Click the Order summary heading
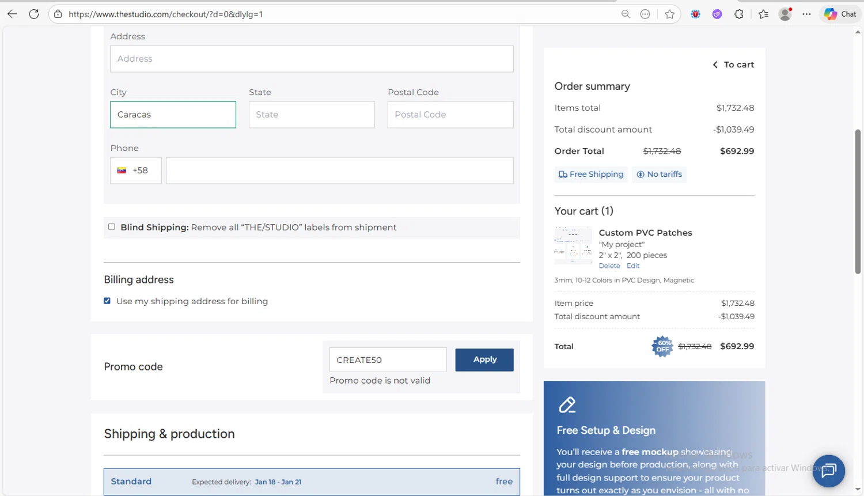The height and width of the screenshot is (496, 864). pos(592,86)
